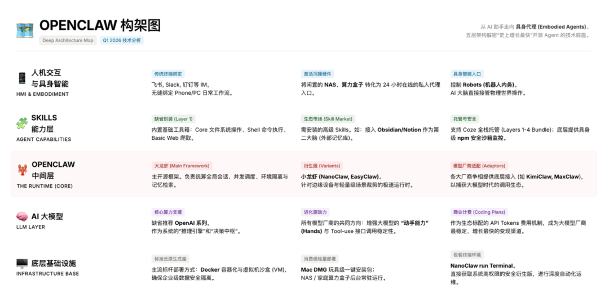Click the text NAS / 家庭算力盒子后台常驻运行。
The height and width of the screenshot is (297, 609).
(344, 278)
